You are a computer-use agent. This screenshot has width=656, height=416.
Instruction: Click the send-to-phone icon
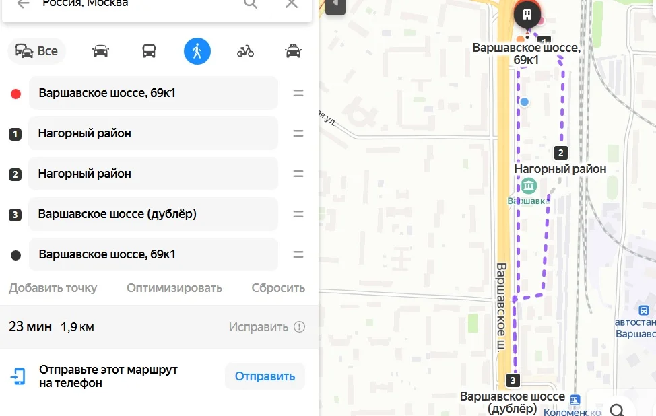point(18,376)
